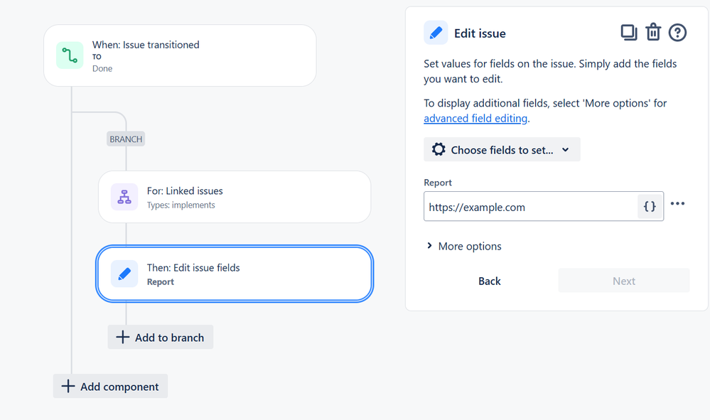710x420 pixels.
Task: Click the blue pencil icon beside Edit issue
Action: pos(436,33)
